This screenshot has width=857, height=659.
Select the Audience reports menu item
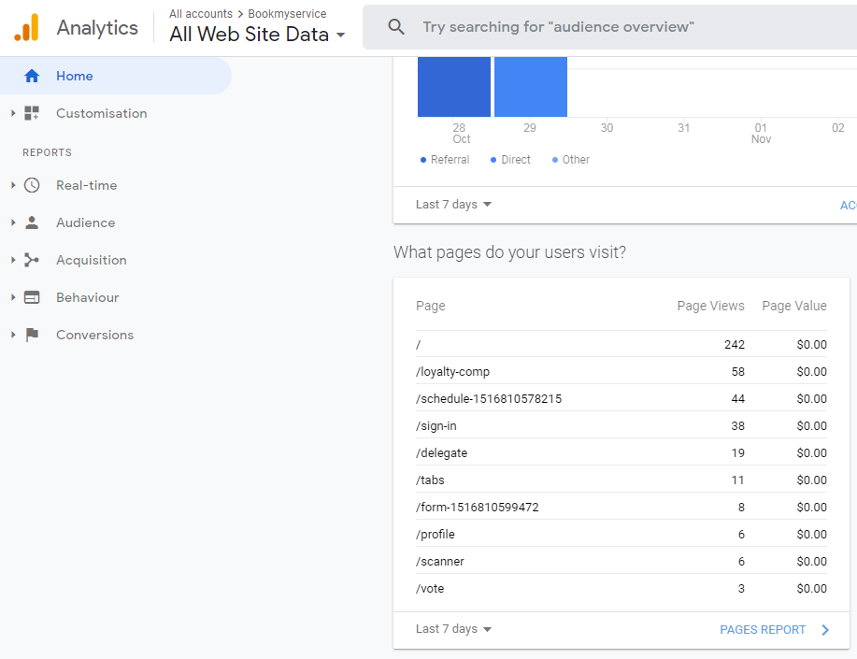coord(86,222)
